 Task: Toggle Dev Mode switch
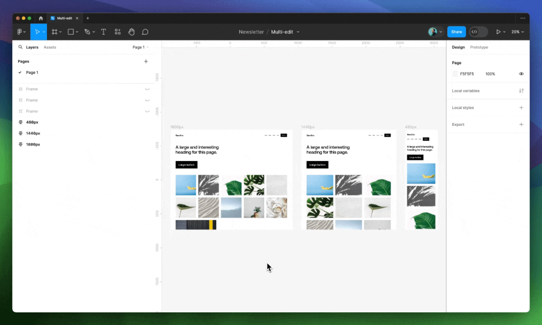pyautogui.click(x=478, y=32)
